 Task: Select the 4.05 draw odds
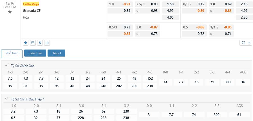click(171, 17)
